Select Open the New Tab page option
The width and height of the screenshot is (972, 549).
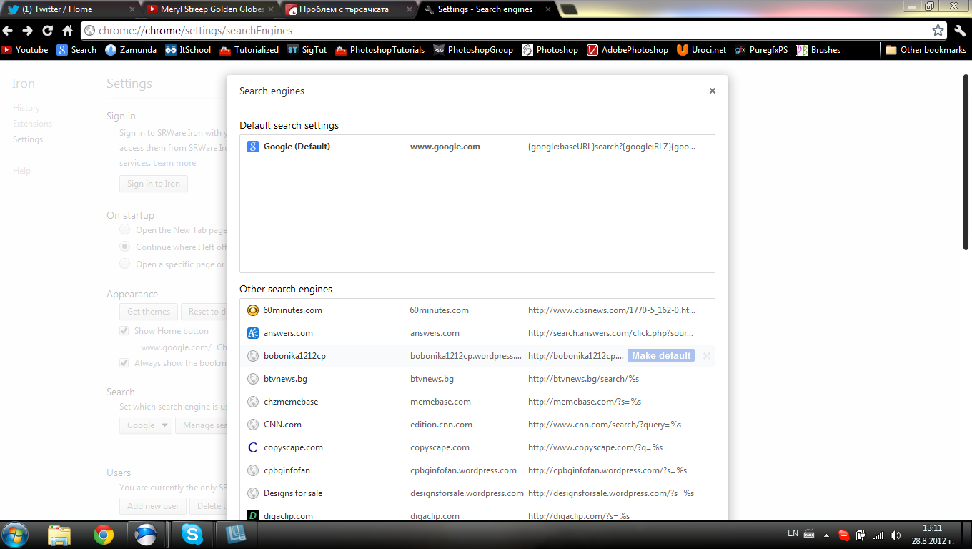[x=124, y=229]
